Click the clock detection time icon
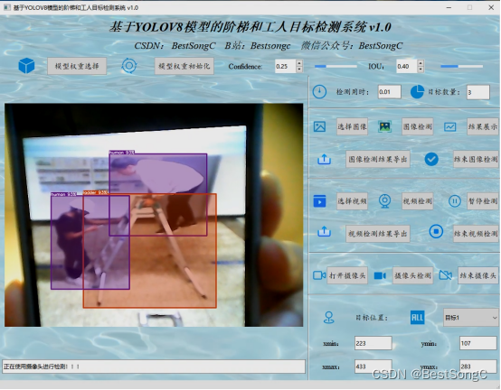501x390 pixels. pyautogui.click(x=319, y=92)
